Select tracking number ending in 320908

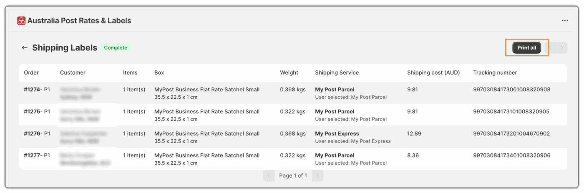[512, 90]
